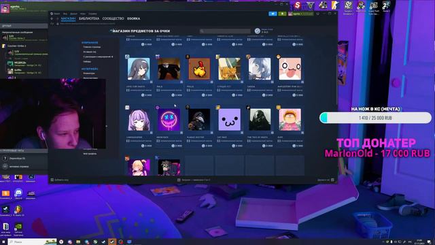Select the hooded dark figure avatar
This screenshot has height=245, width=435.
point(260,120)
